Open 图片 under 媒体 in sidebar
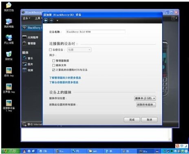Image resolution: width=189 pixels, height=154 pixels. coord(28,64)
